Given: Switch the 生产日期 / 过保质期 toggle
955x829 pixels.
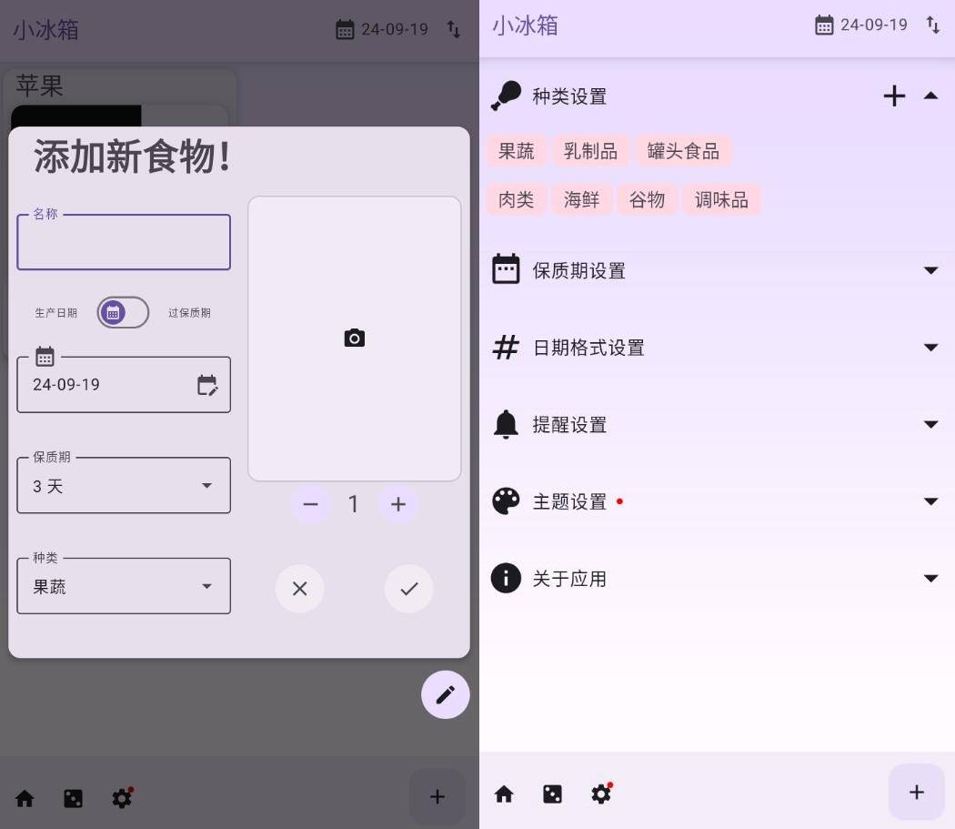Looking at the screenshot, I should coord(123,312).
